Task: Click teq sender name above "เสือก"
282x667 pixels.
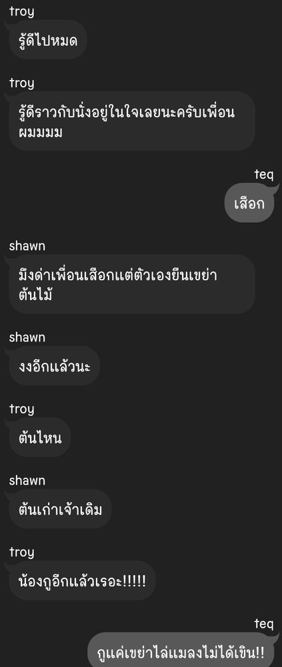Action: (x=264, y=175)
